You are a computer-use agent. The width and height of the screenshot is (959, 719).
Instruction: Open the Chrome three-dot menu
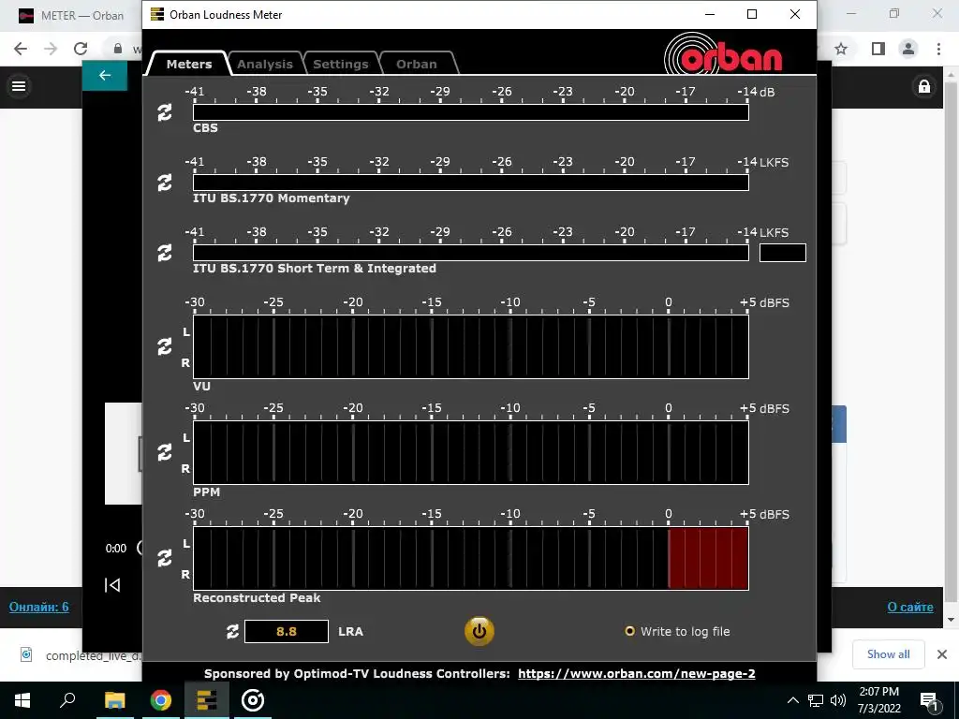pos(938,49)
